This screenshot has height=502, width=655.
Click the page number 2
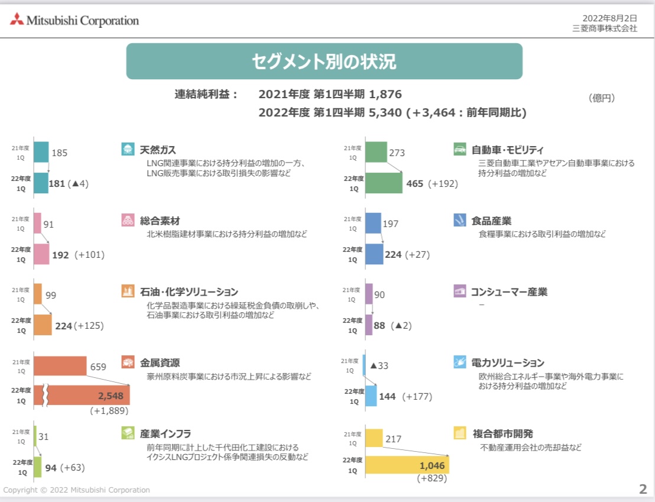pyautogui.click(x=643, y=489)
